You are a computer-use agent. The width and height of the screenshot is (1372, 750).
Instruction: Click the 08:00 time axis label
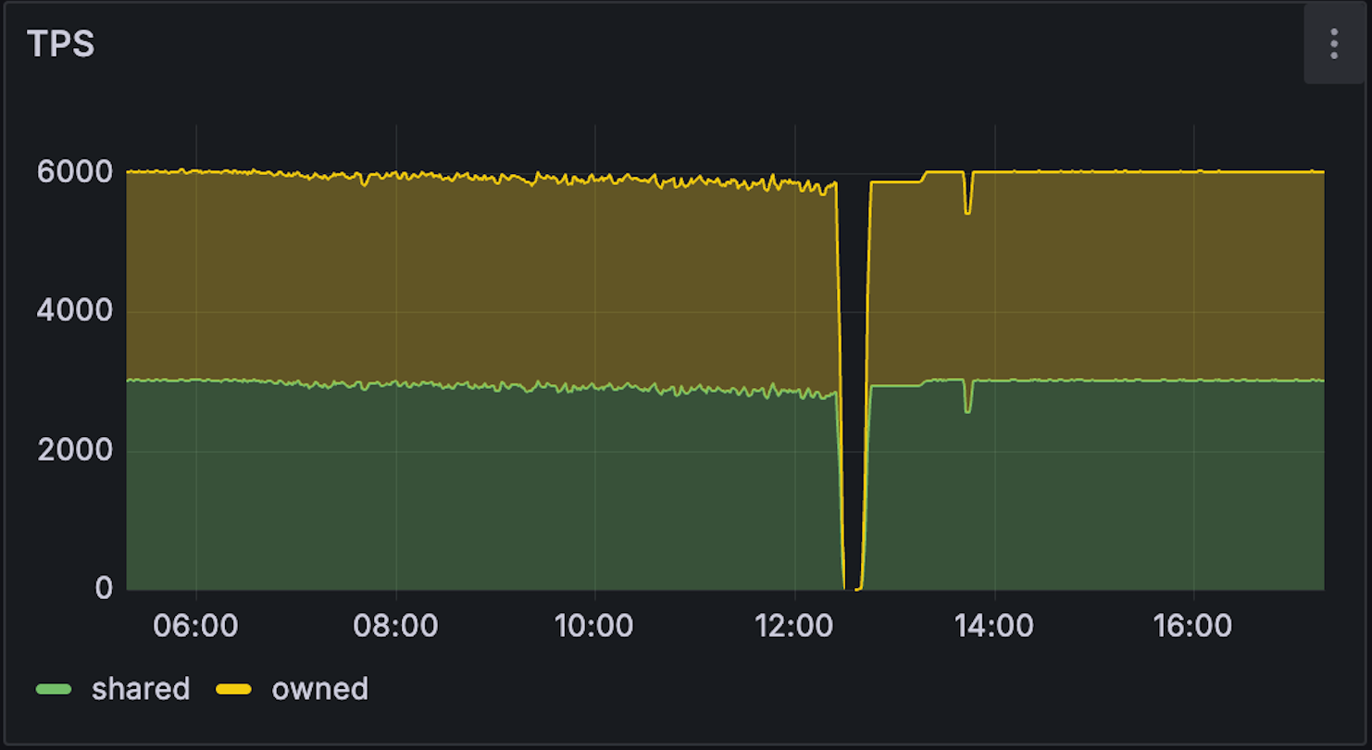(395, 626)
